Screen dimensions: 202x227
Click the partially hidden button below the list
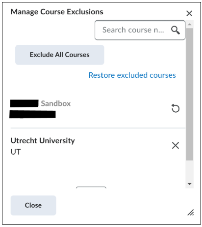pyautogui.click(x=91, y=188)
